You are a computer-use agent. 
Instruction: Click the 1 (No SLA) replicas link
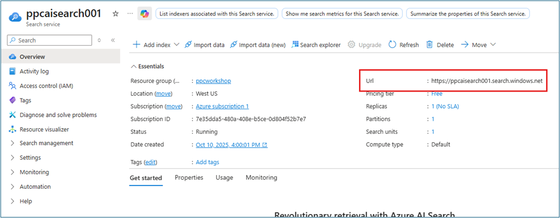coord(445,106)
